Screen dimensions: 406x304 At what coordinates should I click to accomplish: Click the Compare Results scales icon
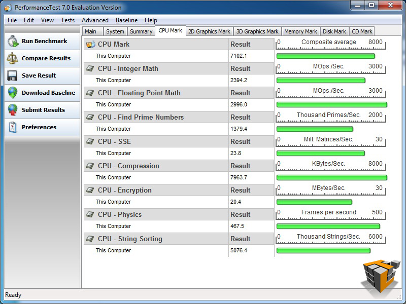coord(12,58)
